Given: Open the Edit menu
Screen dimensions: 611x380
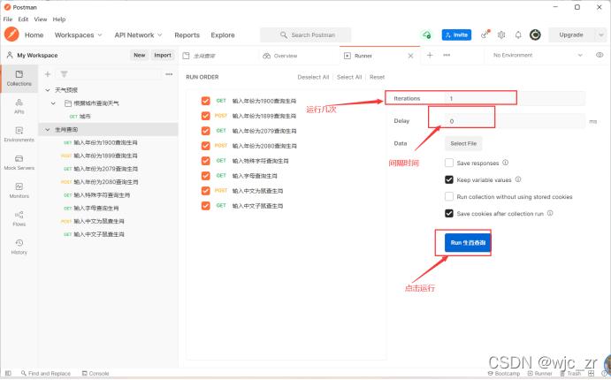Looking at the screenshot, I should click(23, 19).
